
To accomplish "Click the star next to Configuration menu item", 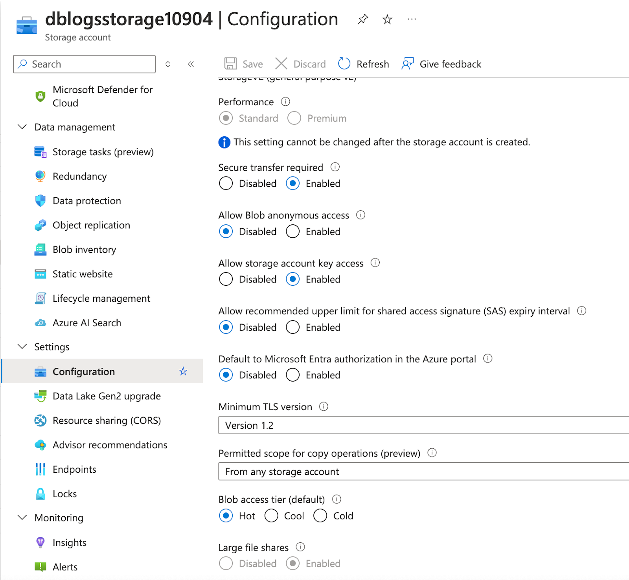I will pos(183,371).
